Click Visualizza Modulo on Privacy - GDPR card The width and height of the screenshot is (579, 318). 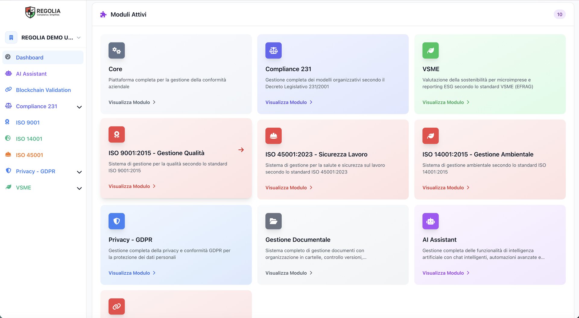[x=132, y=273]
